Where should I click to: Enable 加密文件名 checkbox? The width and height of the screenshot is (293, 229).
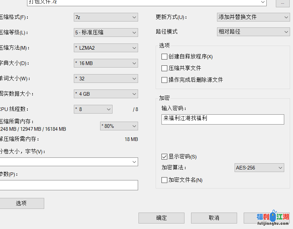(x=164, y=180)
